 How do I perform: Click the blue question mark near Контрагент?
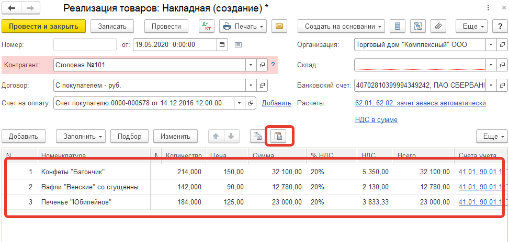(x=273, y=65)
